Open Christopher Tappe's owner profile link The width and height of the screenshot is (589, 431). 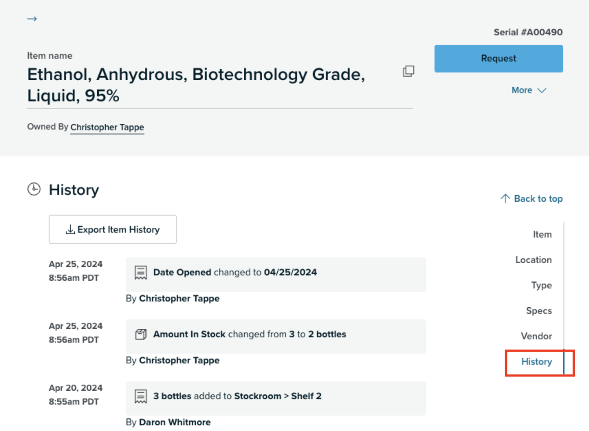(107, 127)
